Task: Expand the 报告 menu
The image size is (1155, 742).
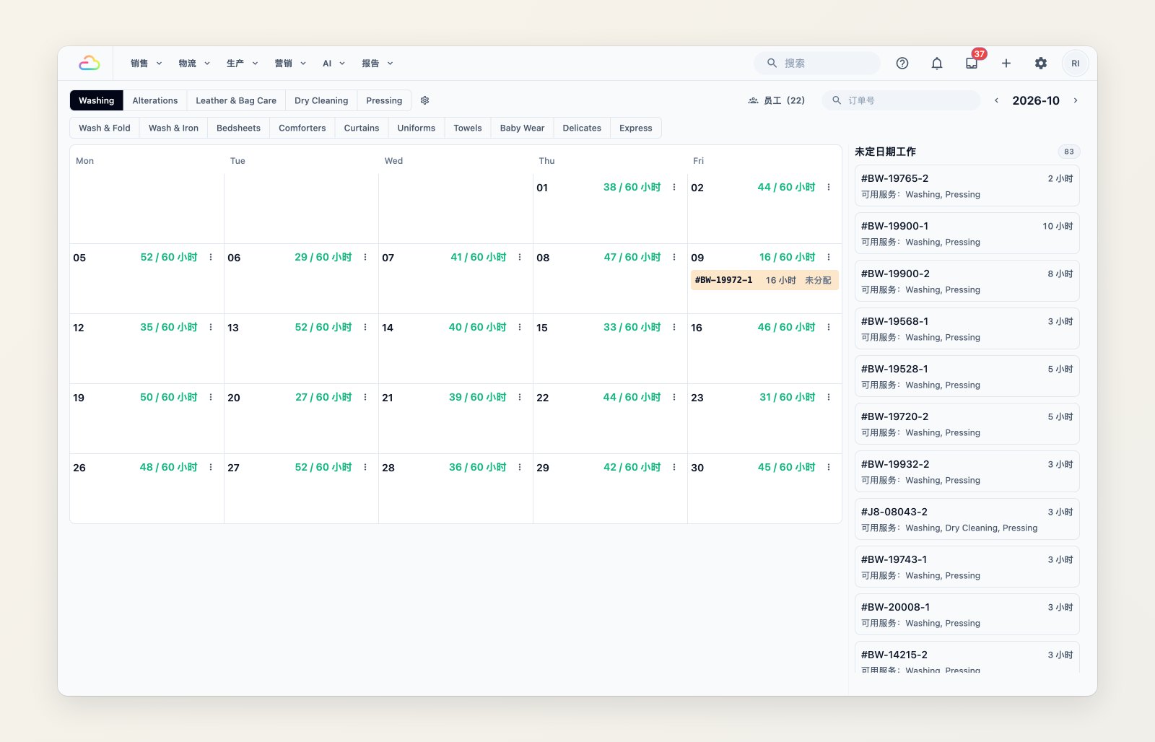Action: point(378,64)
